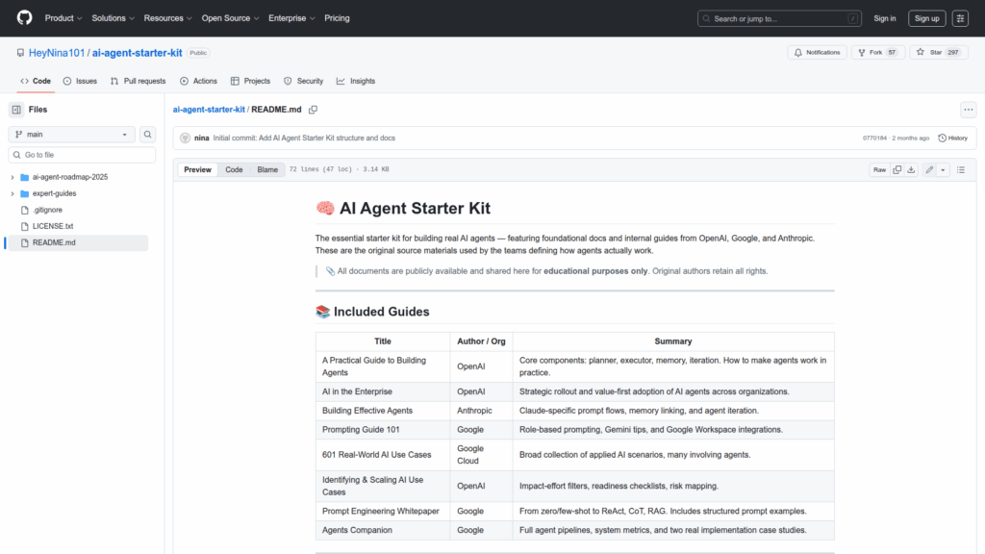Click the file search magnifier button
This screenshot has width=985, height=554.
coord(148,135)
